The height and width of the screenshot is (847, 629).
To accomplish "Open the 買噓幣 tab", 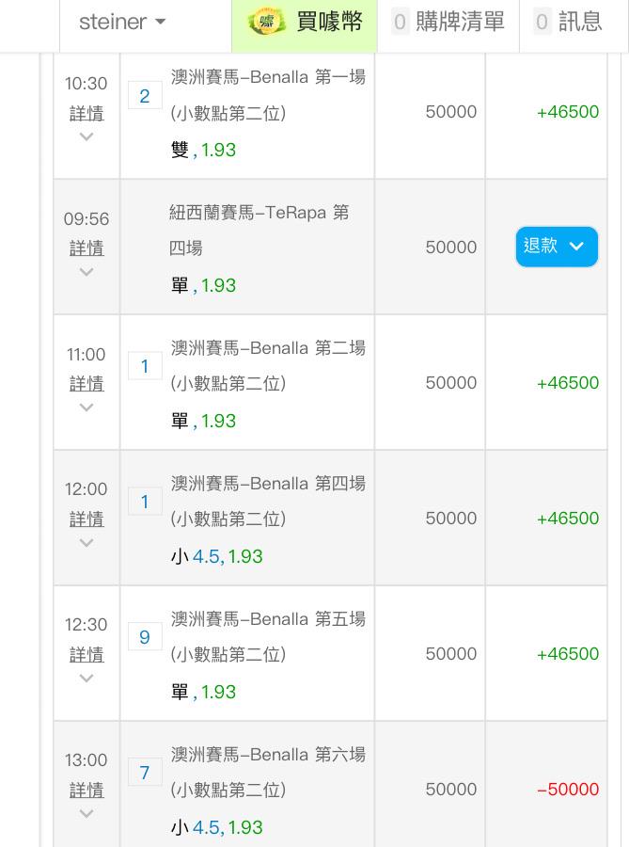I will click(x=305, y=25).
